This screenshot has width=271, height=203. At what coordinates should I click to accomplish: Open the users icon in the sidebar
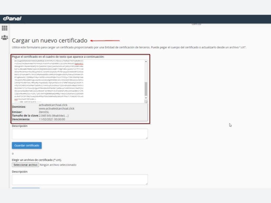pos(5,38)
